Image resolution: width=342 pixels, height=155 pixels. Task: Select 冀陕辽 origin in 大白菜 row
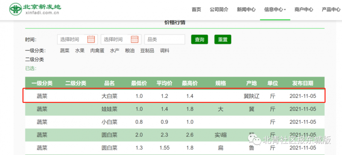pyautogui.click(x=251, y=96)
